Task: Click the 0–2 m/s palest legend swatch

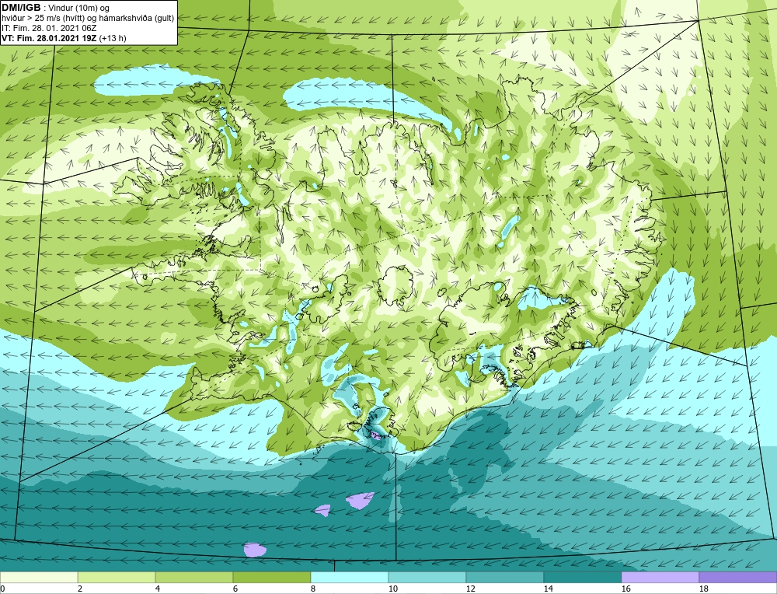Action: [x=39, y=578]
